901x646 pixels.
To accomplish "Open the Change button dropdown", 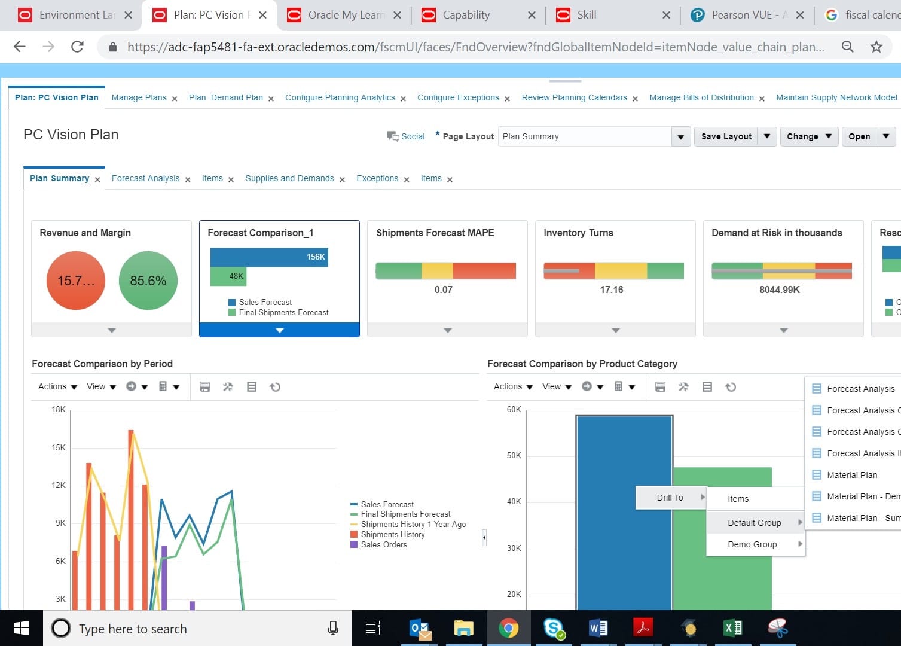I will (829, 136).
